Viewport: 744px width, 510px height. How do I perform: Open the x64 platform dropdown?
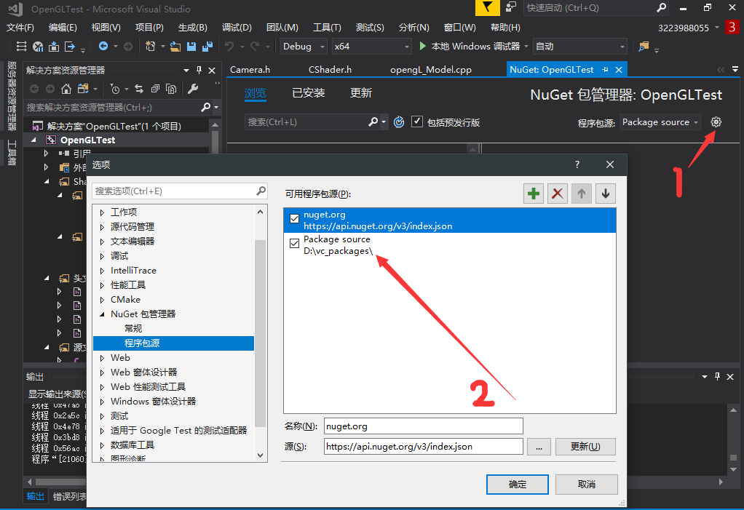tap(371, 47)
